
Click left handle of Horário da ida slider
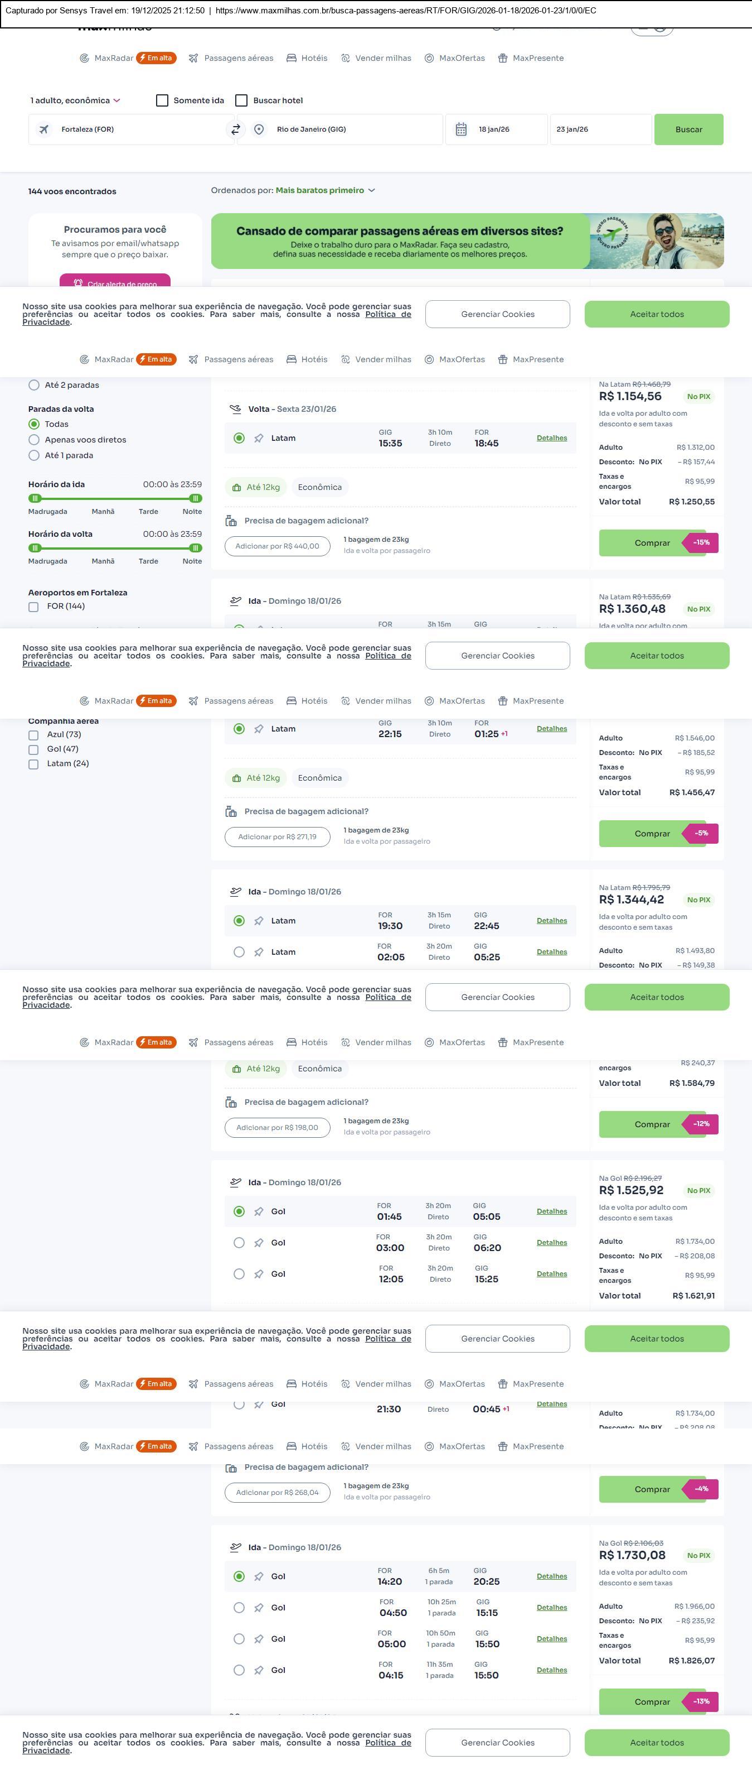(x=35, y=498)
